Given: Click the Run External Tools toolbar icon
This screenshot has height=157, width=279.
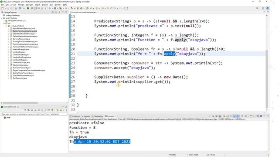Looking at the screenshot, I should pos(61,8).
